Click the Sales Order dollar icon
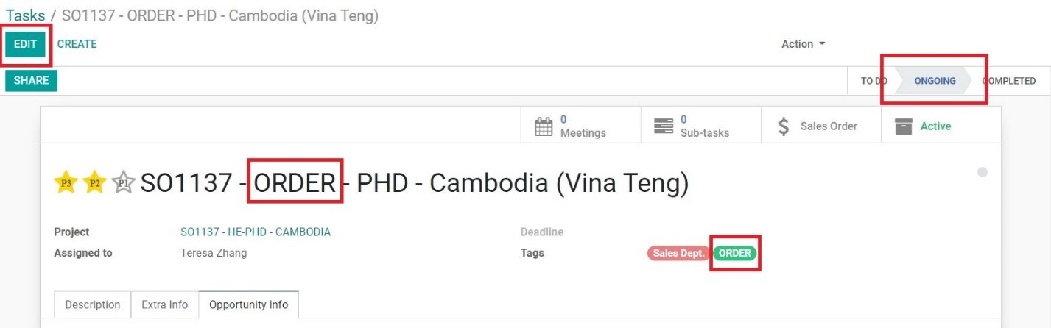This screenshot has width=1051, height=328. (784, 126)
